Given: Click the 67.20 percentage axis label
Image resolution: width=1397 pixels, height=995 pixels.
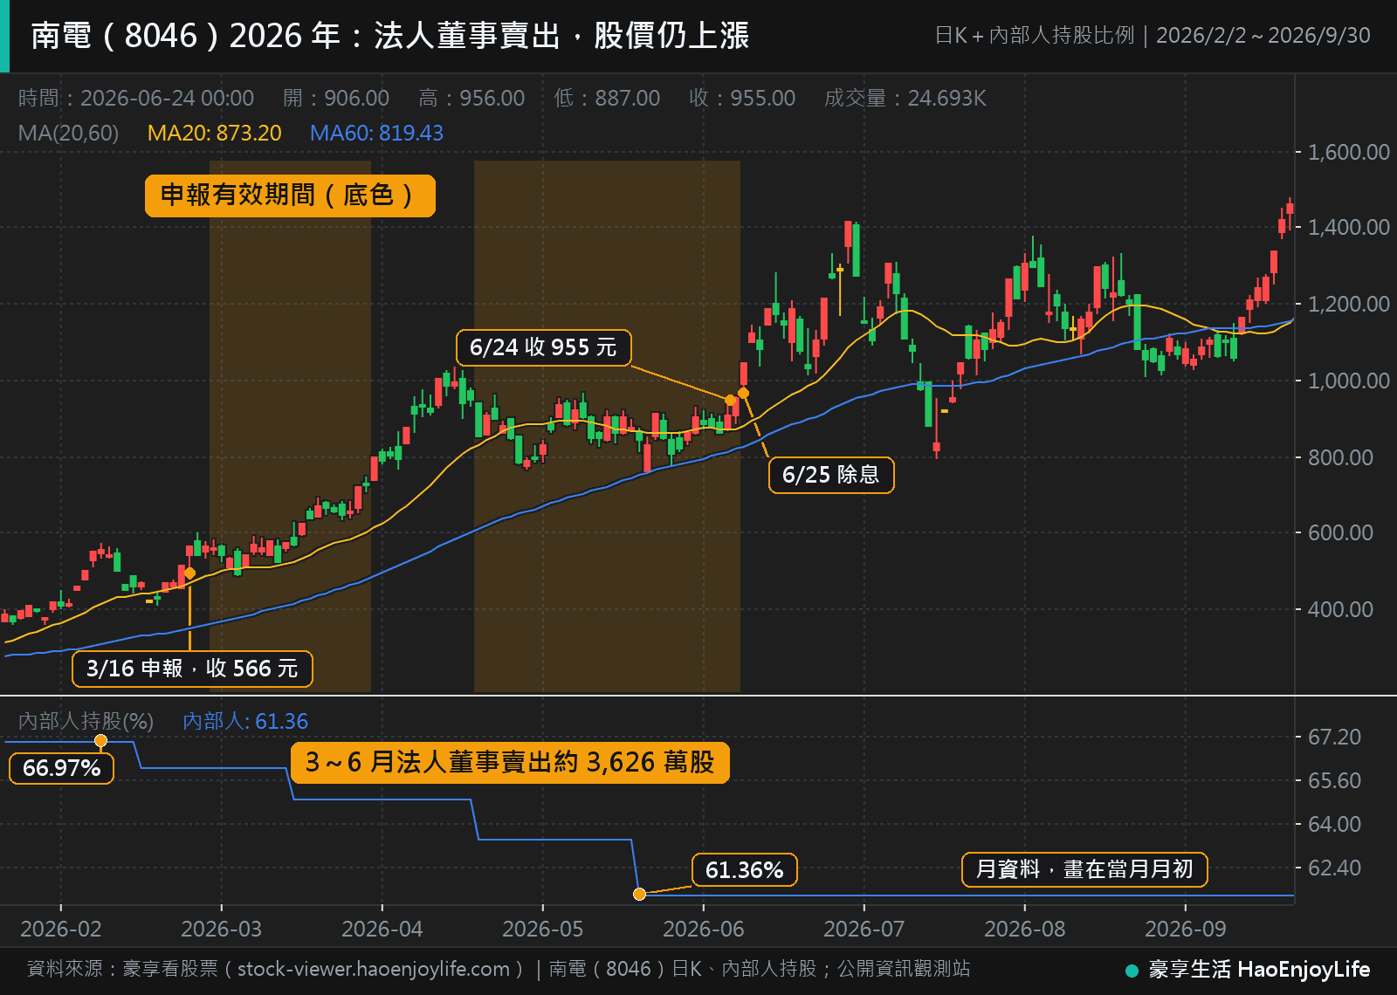Looking at the screenshot, I should 1334,738.
